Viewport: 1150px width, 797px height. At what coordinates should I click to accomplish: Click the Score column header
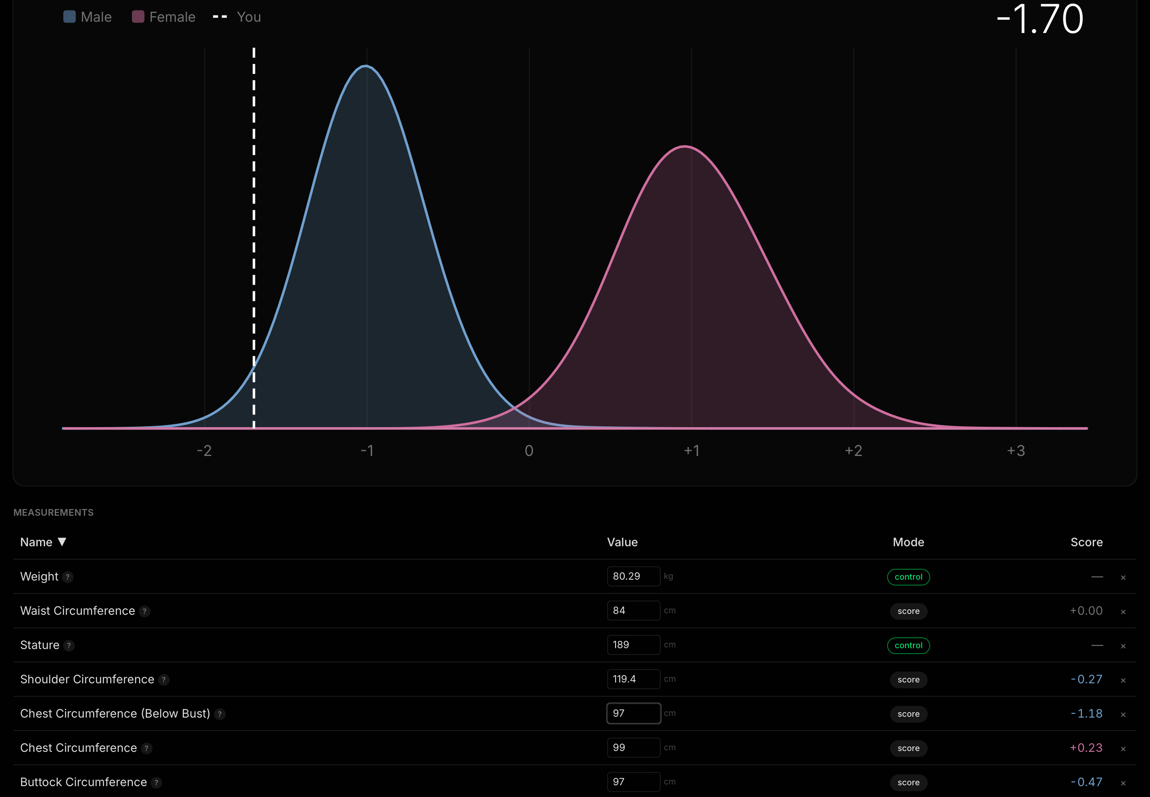pyautogui.click(x=1086, y=542)
